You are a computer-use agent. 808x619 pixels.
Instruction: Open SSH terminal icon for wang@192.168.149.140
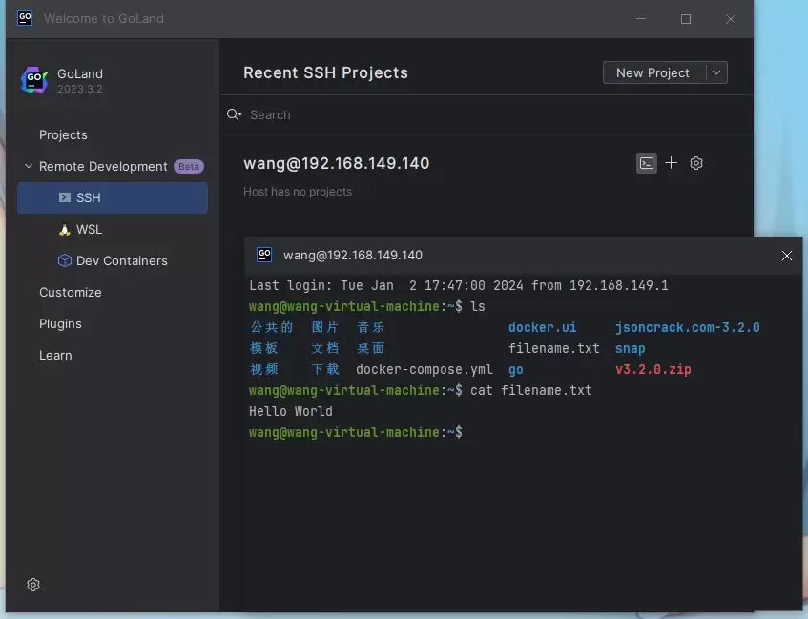point(646,163)
